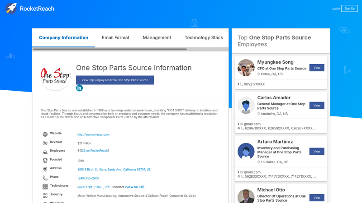
Task: Click the $21 million revenue value
Action: 84,143
